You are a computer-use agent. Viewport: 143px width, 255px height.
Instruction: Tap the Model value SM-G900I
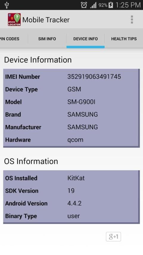(x=81, y=102)
